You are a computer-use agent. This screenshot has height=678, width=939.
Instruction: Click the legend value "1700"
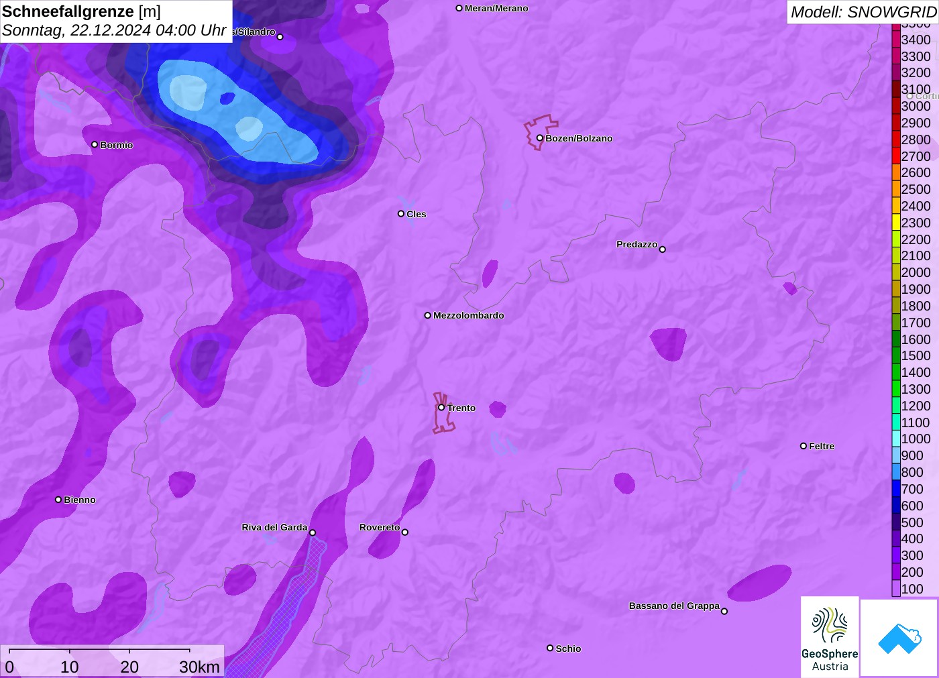tap(916, 323)
